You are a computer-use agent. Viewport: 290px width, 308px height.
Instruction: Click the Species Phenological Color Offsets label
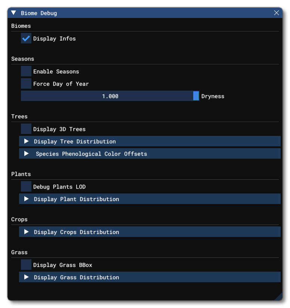92,154
